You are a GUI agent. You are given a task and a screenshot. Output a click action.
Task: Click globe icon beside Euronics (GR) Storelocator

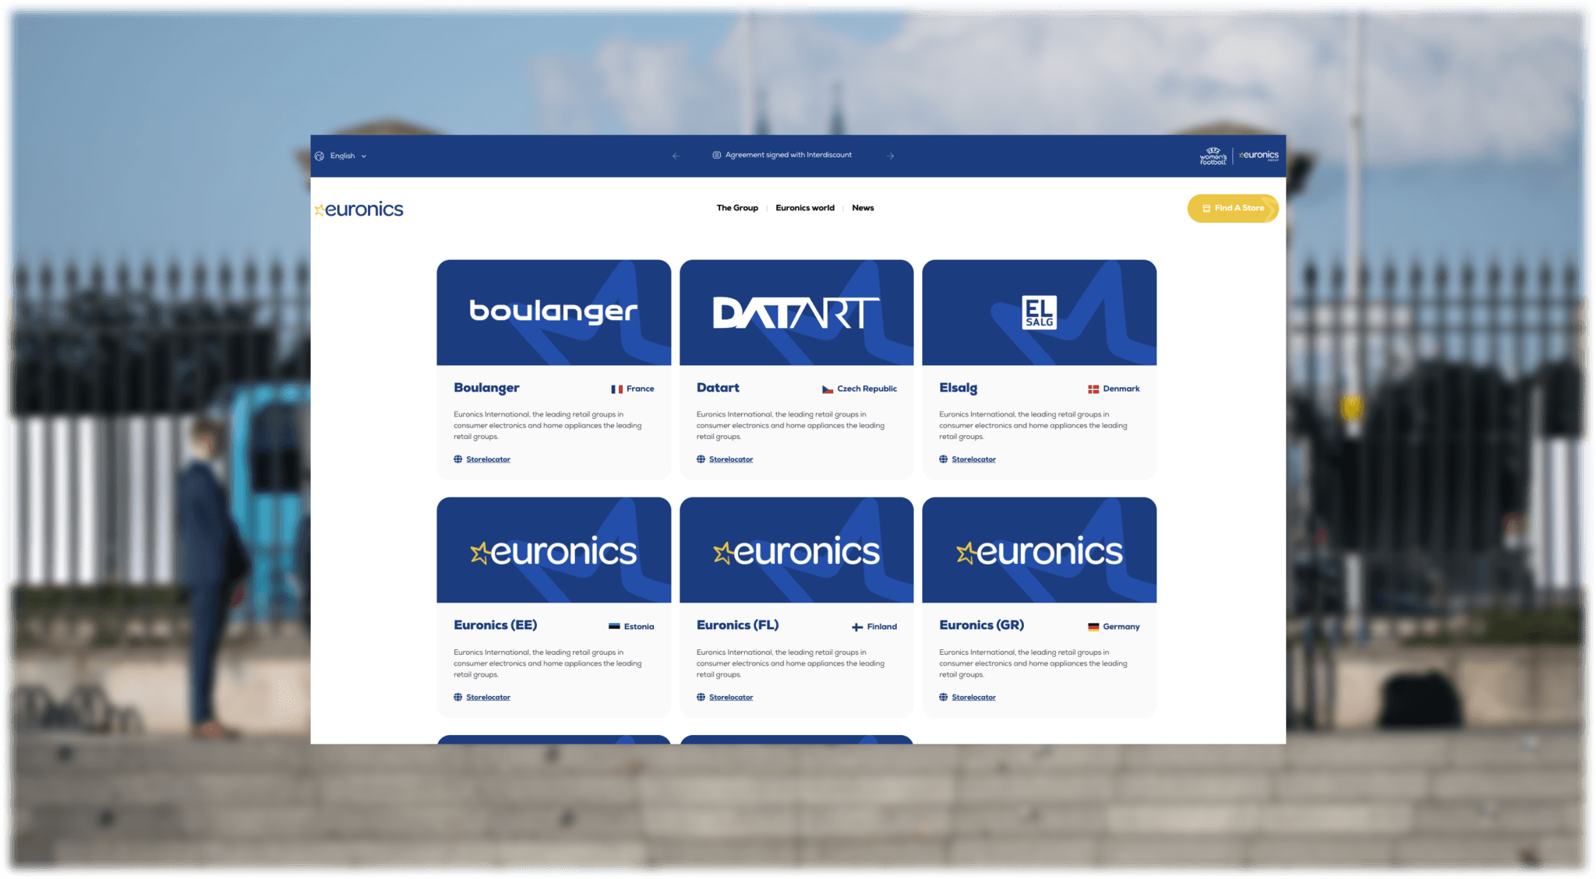944,698
